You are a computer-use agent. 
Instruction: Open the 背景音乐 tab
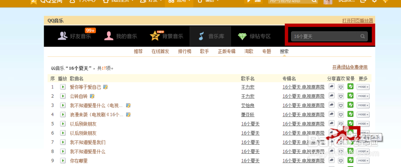click(167, 36)
